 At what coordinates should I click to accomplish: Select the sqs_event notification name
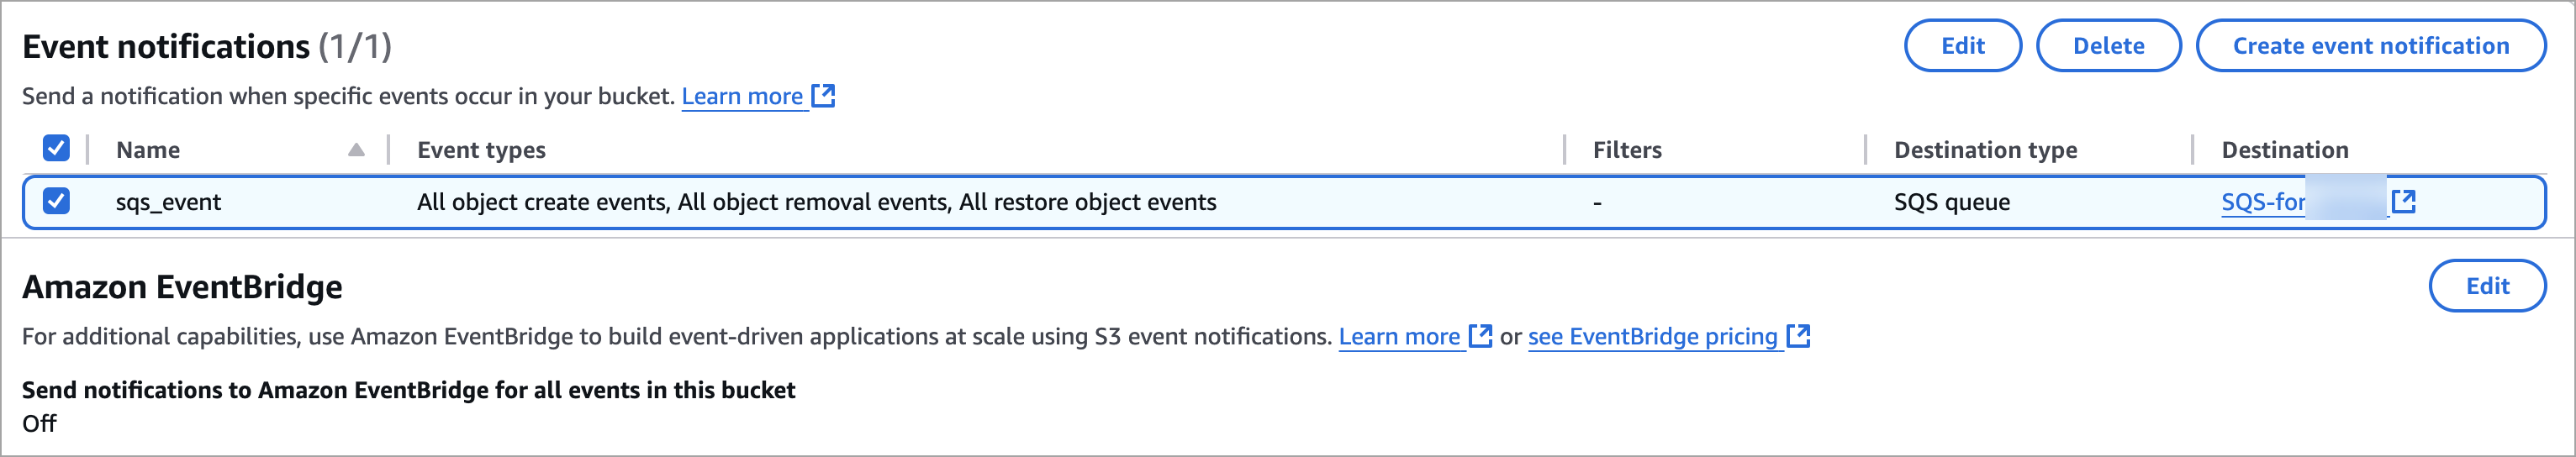(x=168, y=202)
